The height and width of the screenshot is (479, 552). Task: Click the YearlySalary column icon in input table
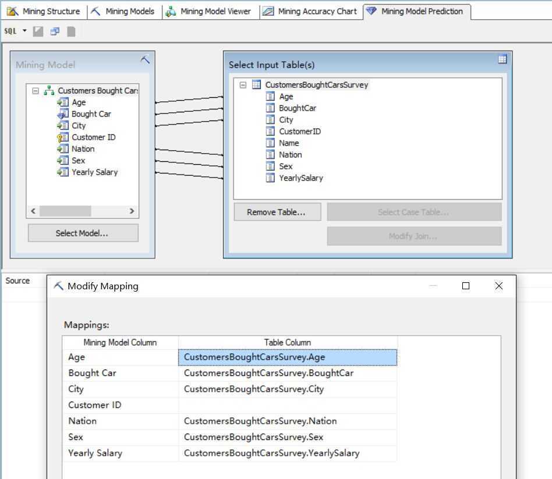pos(270,178)
